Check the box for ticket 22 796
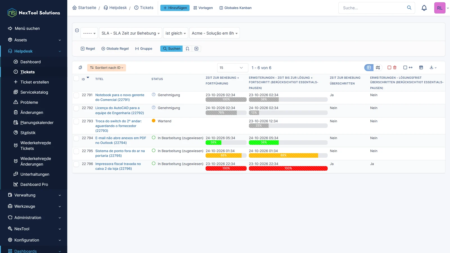The width and height of the screenshot is (450, 253). coord(76,164)
